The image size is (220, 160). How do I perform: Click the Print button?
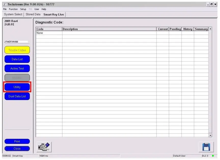click(x=17, y=141)
